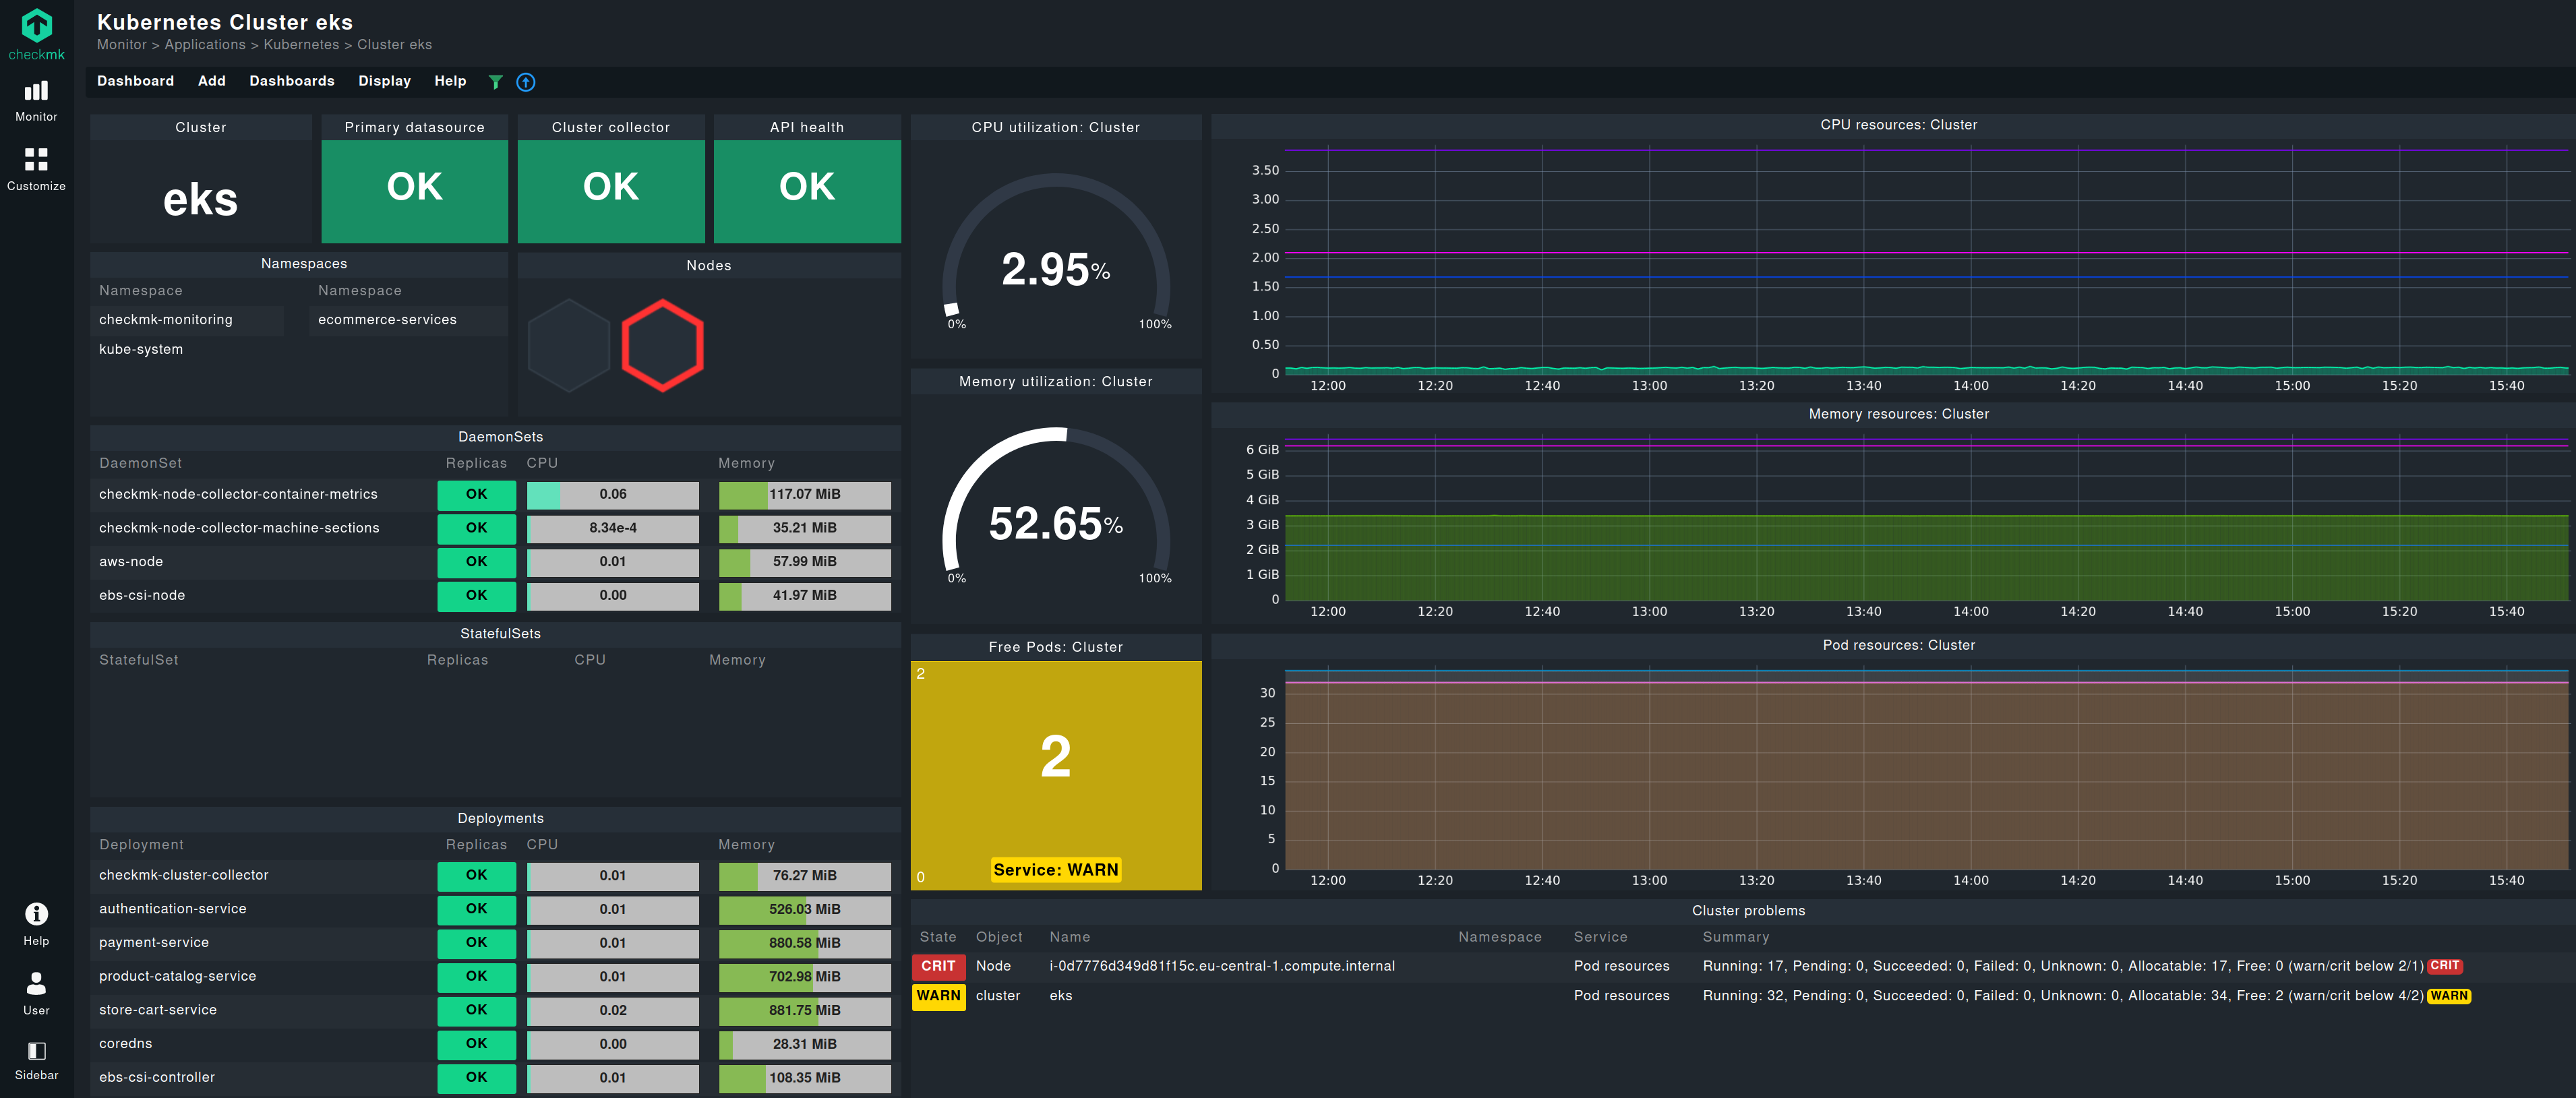Viewport: 2576px width, 1098px height.
Task: Open the authentication-service deployment
Action: tap(173, 909)
